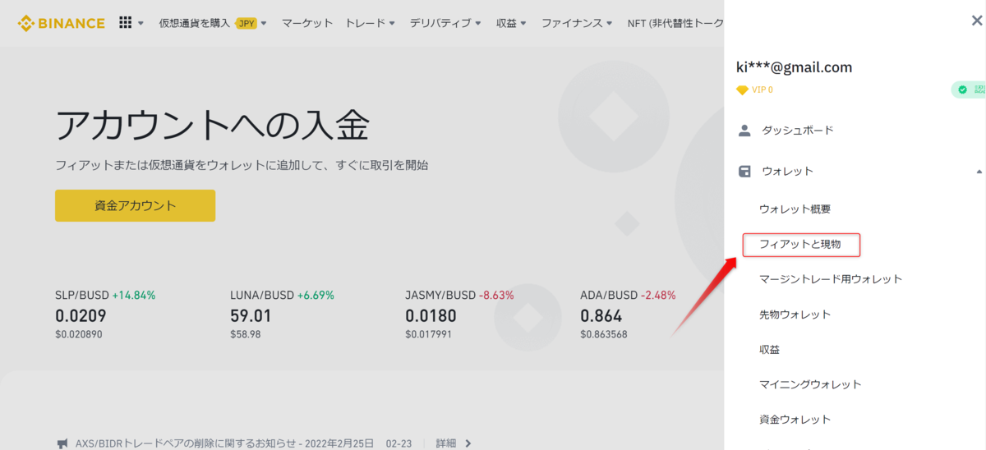Click the VIP diamond icon
Screen dimensions: 986x450
742,90
